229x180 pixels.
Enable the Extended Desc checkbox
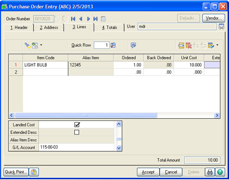coord(77,132)
